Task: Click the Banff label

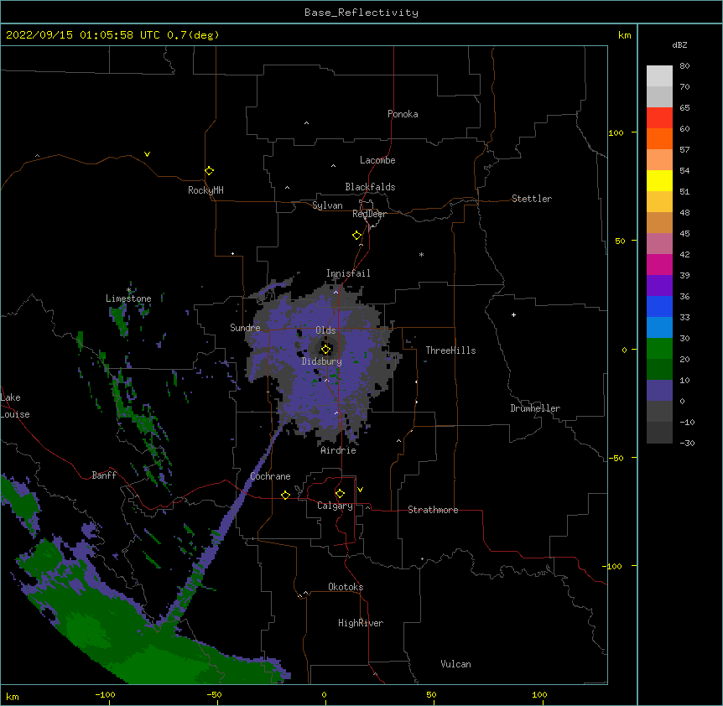Action: [x=104, y=475]
